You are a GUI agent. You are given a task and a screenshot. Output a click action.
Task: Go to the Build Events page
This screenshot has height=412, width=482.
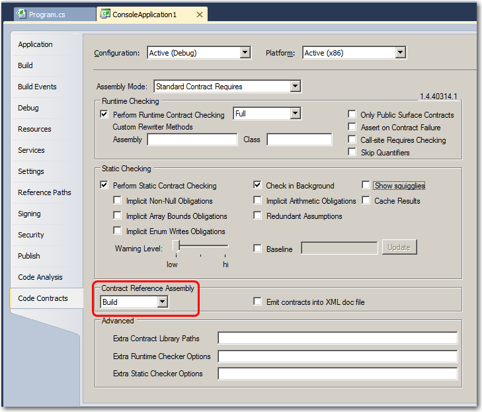click(x=37, y=87)
